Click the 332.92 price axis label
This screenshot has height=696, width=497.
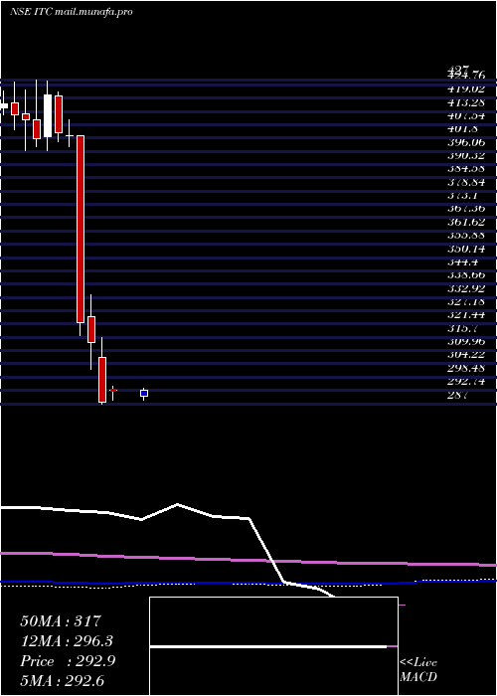[x=465, y=288]
